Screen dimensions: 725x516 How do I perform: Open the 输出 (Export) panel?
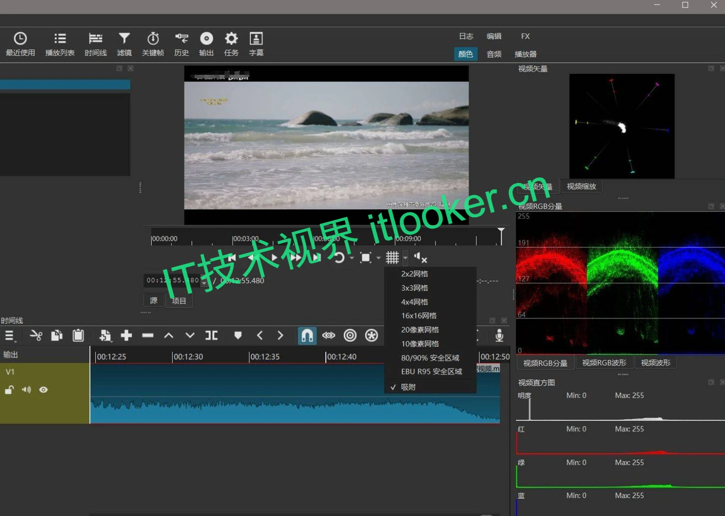[x=206, y=43]
